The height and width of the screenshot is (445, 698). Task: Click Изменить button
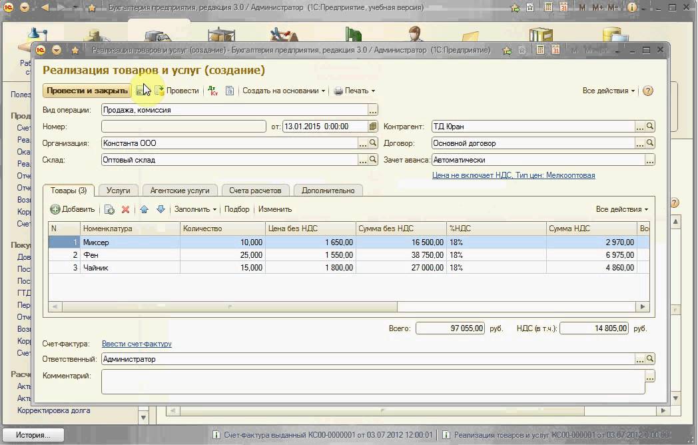(x=275, y=209)
